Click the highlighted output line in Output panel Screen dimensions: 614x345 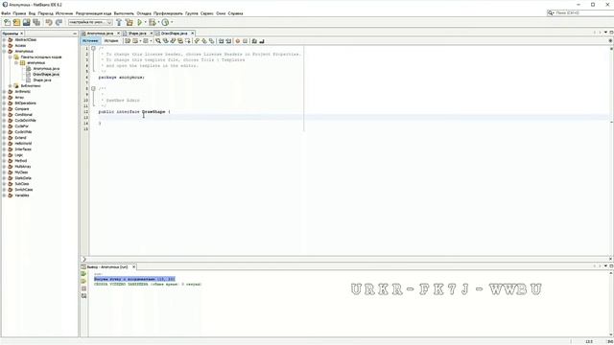tap(134, 279)
